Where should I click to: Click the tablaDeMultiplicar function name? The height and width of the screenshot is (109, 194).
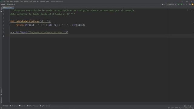28,21
